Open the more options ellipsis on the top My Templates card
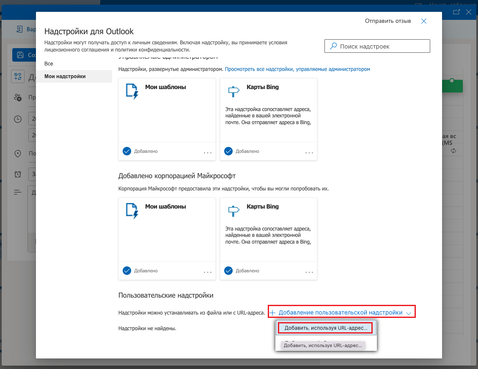 [208, 152]
